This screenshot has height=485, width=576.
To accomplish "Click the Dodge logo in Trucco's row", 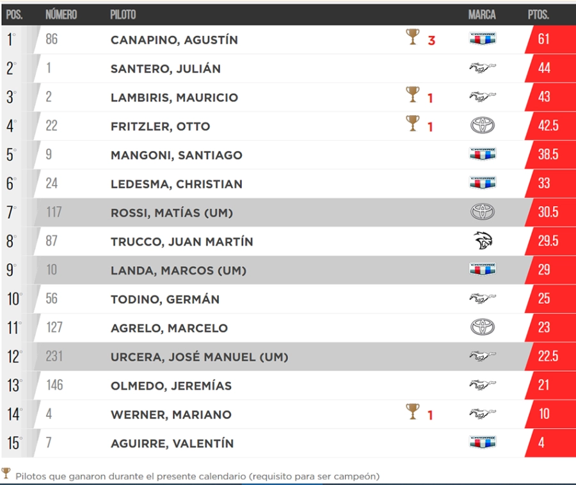I will click(x=483, y=241).
